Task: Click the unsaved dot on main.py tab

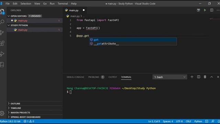Action: [x=84, y=10]
